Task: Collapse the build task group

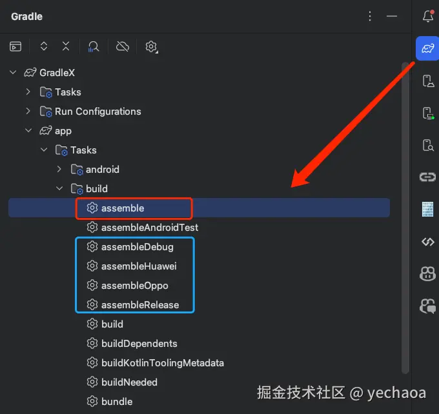Action: click(59, 188)
